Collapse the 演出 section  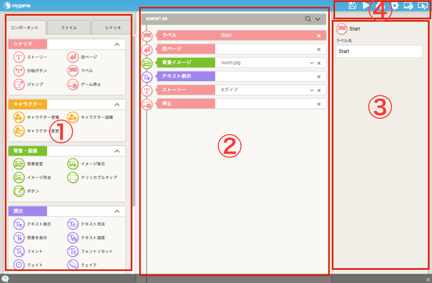117,211
